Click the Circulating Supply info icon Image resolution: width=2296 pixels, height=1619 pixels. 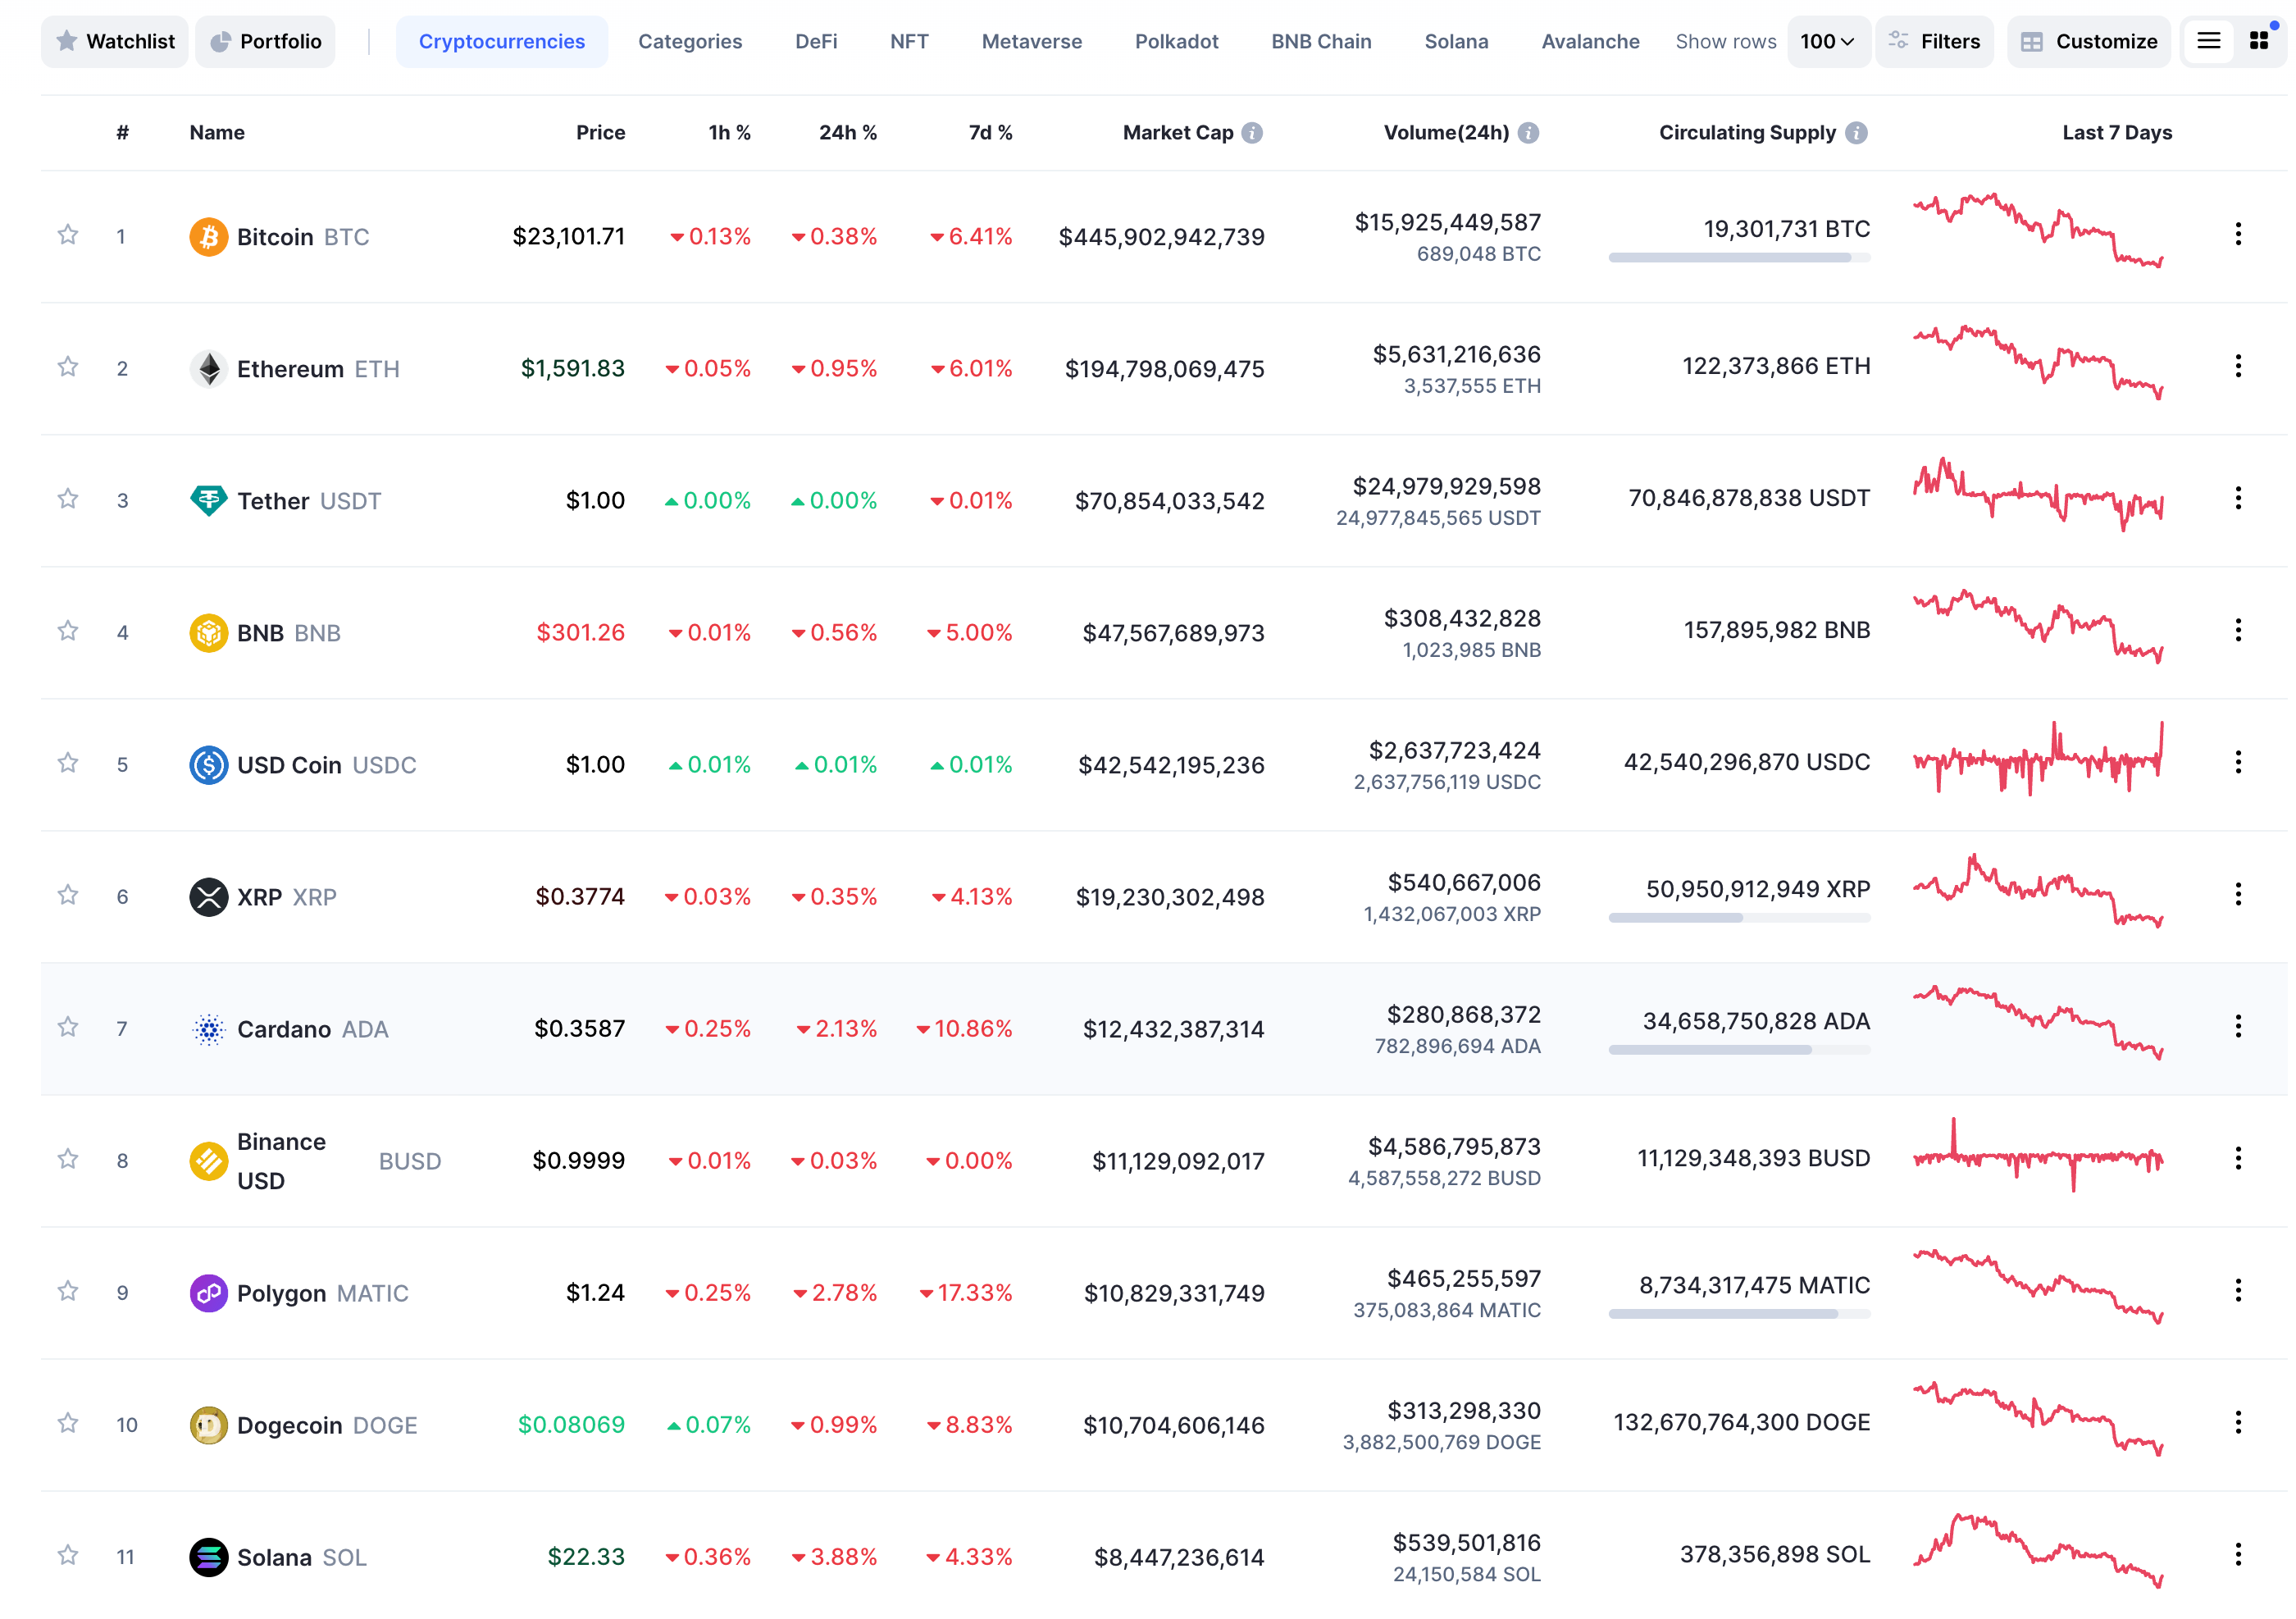pos(1856,133)
